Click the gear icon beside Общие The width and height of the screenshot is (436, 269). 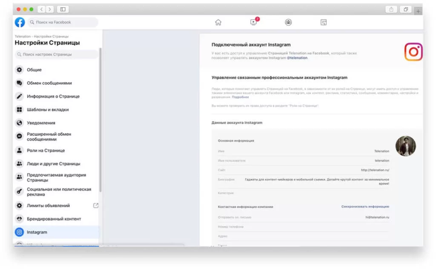point(19,70)
